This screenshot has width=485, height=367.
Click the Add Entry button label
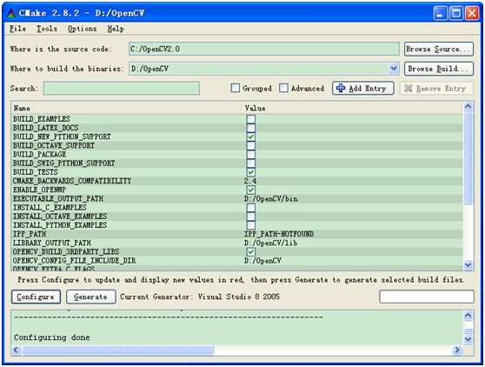368,89
